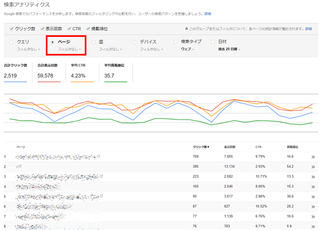
Task: Toggle the クリック数 checkbox
Action: click(x=11, y=29)
